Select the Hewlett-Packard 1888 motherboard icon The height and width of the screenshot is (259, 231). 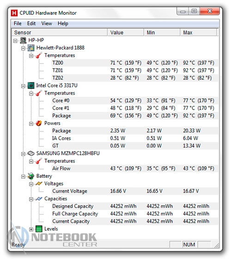pyautogui.click(x=31, y=48)
